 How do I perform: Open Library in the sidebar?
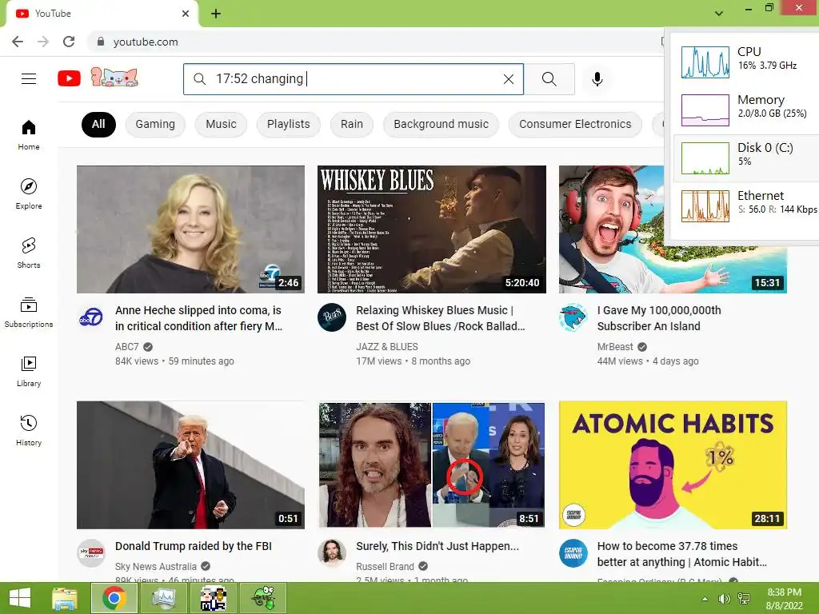point(29,371)
